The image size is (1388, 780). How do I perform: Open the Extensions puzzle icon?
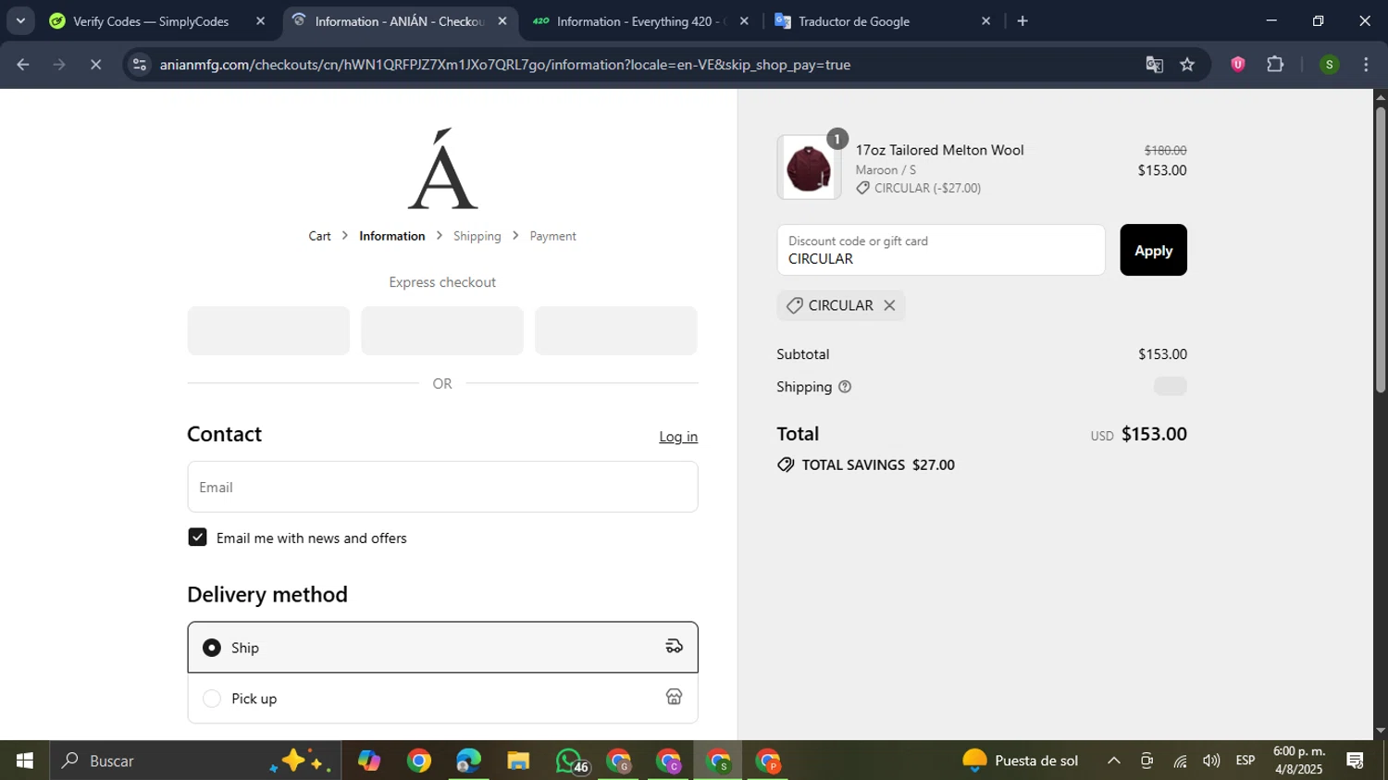coord(1275,65)
